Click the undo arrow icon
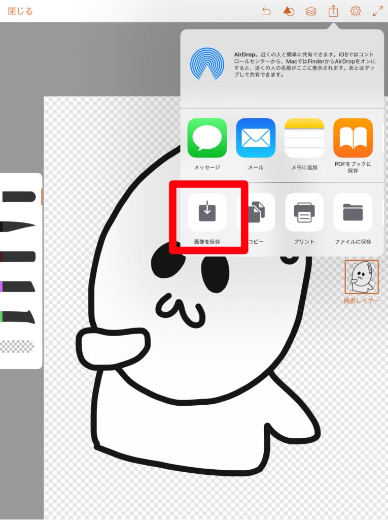 [266, 12]
